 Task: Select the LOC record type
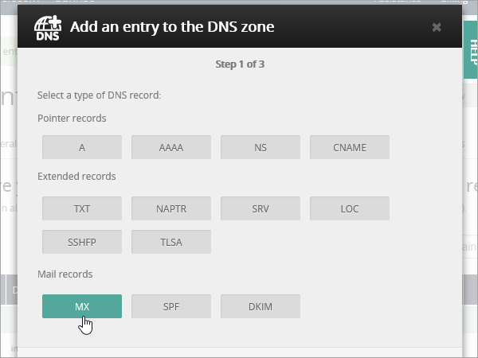click(350, 208)
